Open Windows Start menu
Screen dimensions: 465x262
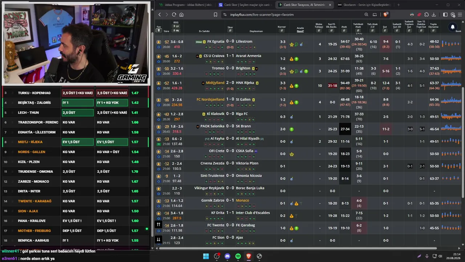click(x=206, y=256)
